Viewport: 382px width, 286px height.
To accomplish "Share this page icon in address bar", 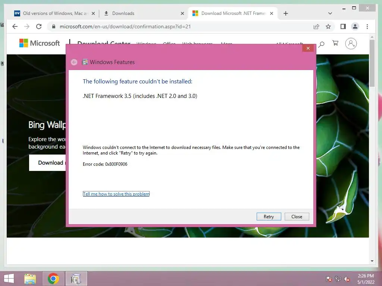I will pos(316,26).
